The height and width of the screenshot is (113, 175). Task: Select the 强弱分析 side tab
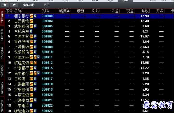tap(2, 52)
